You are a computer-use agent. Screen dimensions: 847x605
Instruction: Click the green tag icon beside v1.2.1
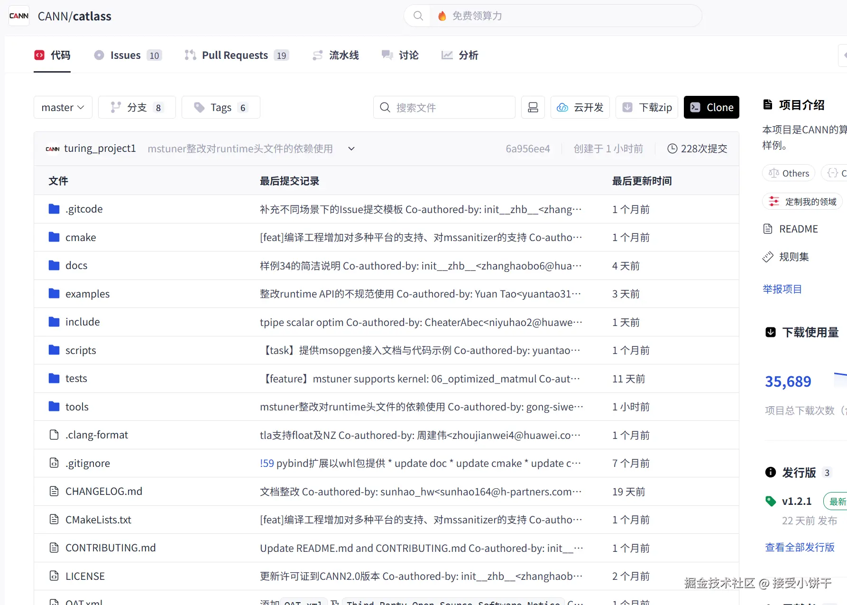771,501
